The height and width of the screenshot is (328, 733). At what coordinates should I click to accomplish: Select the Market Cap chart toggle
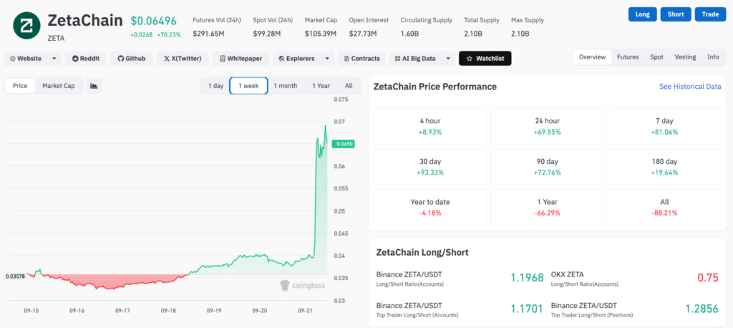click(x=59, y=86)
